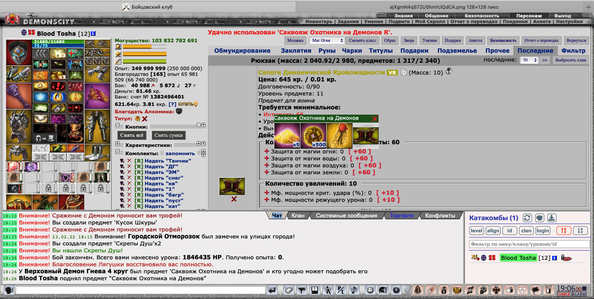Open the Руны inventory tab
This screenshot has height=299, width=594.
click(327, 51)
